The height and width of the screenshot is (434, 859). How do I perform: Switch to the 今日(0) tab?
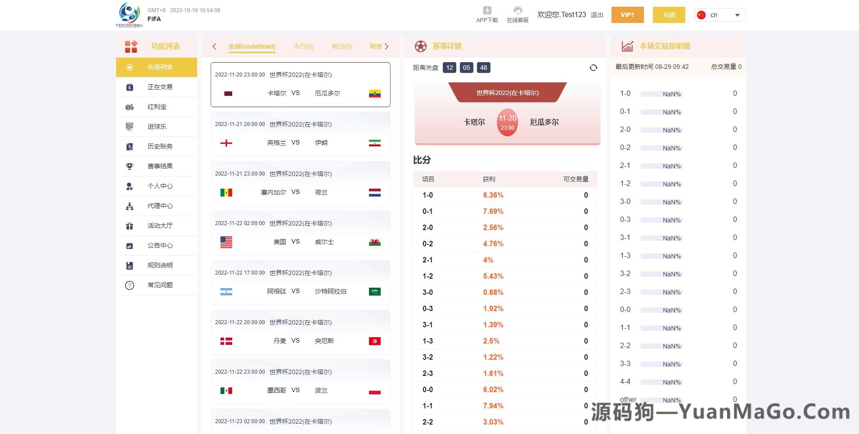[x=304, y=46]
